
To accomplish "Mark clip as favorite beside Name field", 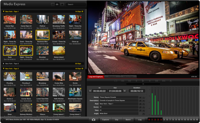I will coord(140,97).
